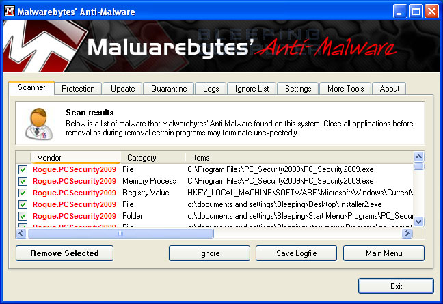Viewport: 443px width, 304px height.
Task: Select Rogue.PCSecurity2009 in the Memory Process row
Action: [75, 181]
